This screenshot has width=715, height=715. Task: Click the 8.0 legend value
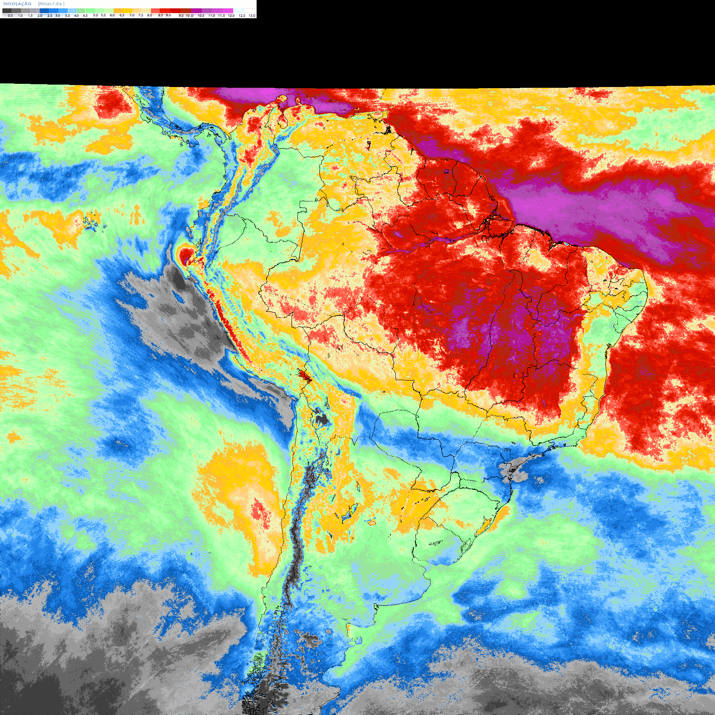click(x=149, y=15)
